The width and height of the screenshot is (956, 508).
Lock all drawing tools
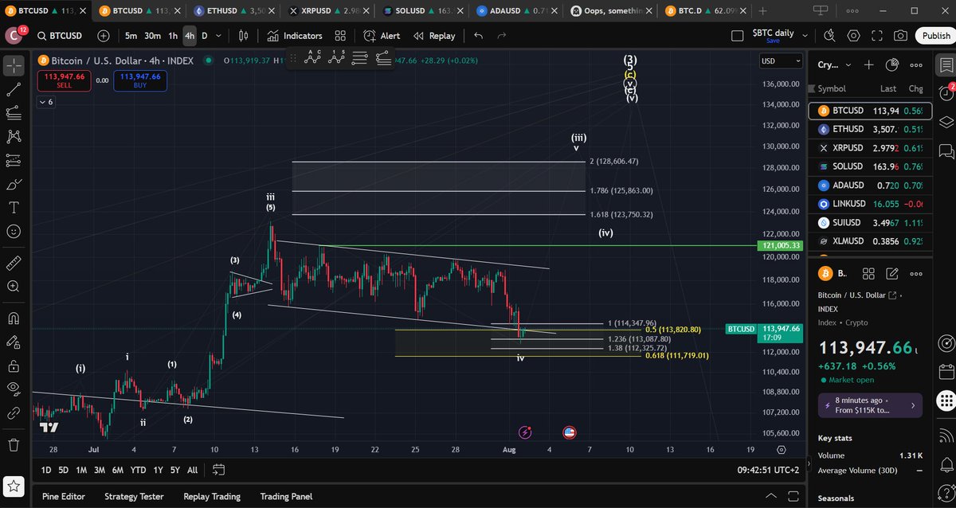pyautogui.click(x=14, y=365)
